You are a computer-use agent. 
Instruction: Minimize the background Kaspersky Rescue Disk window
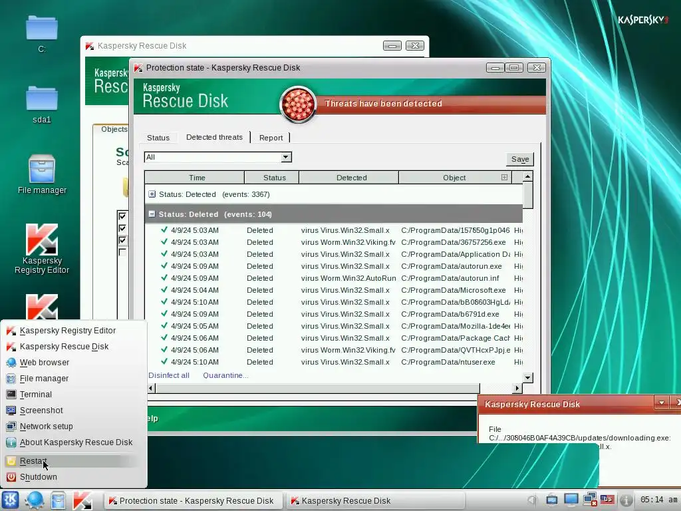[x=392, y=46]
